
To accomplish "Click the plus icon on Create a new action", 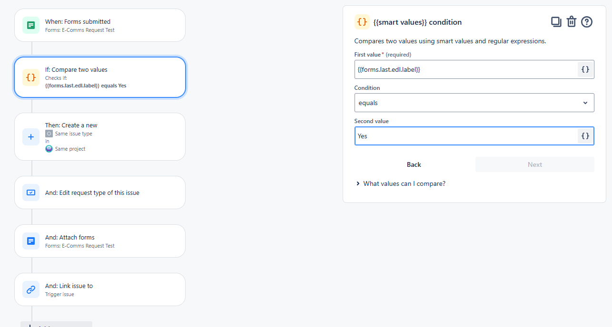I will click(30, 136).
